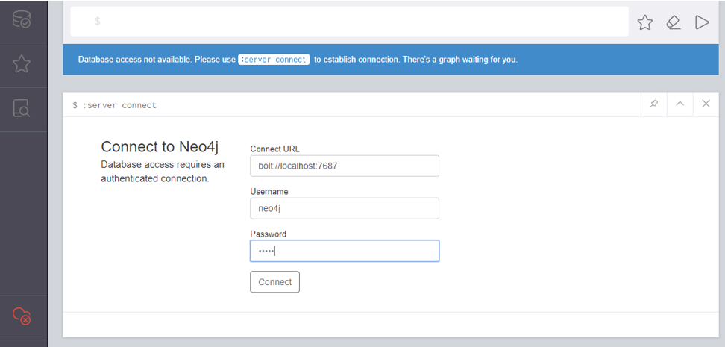Click the 'Password' label
The width and height of the screenshot is (725, 347).
click(x=269, y=234)
